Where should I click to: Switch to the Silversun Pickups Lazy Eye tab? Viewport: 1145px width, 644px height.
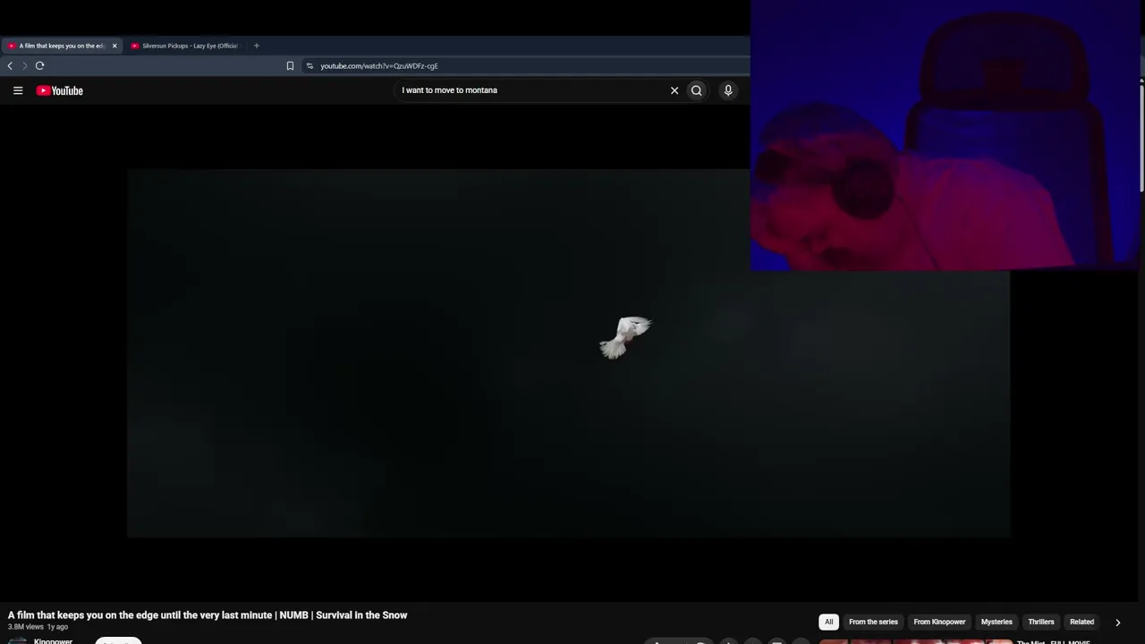pos(186,46)
